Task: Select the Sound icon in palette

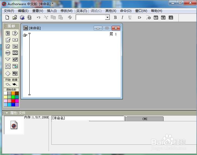Action: coord(15,59)
